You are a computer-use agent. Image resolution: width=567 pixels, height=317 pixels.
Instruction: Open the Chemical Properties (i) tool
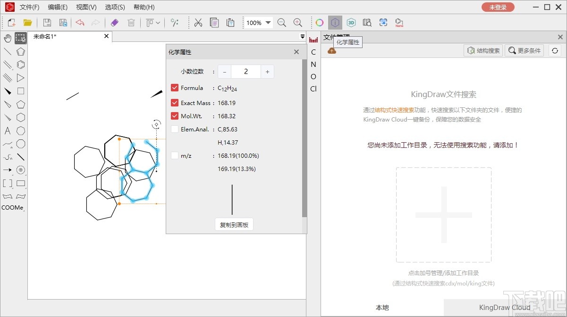pyautogui.click(x=335, y=22)
